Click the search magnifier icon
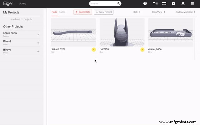 [119, 3]
